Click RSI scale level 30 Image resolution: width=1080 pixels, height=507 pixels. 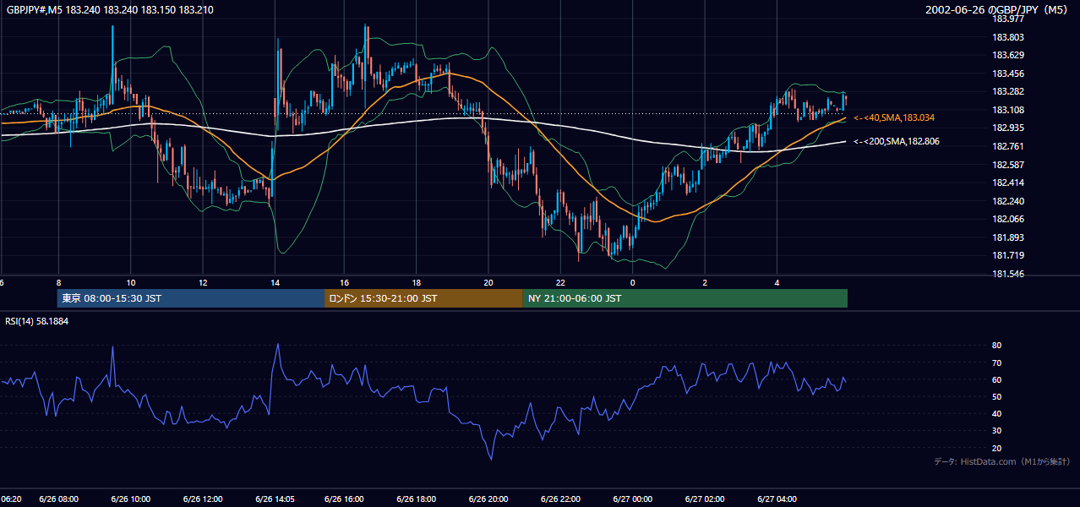[x=996, y=431]
